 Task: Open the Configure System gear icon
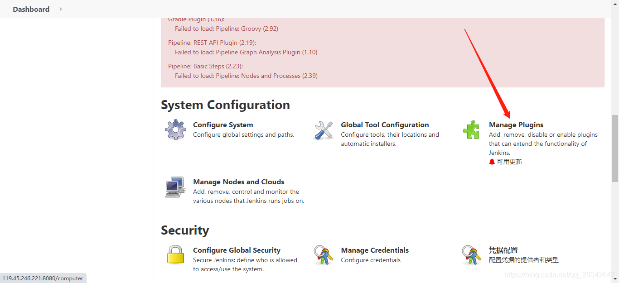[x=175, y=130]
